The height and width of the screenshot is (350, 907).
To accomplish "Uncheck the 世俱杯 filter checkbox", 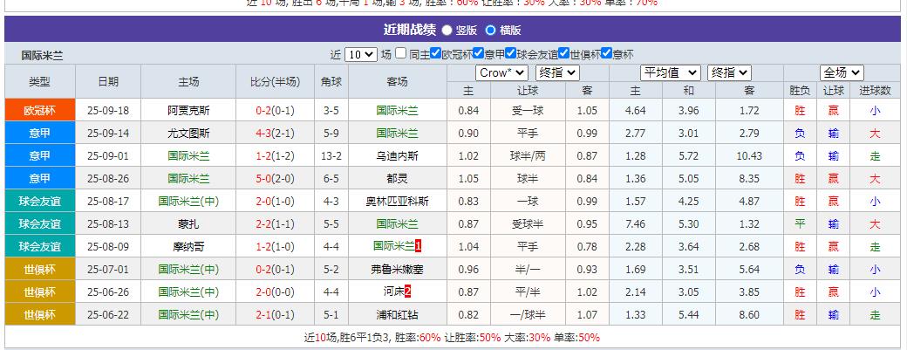I will tap(563, 54).
